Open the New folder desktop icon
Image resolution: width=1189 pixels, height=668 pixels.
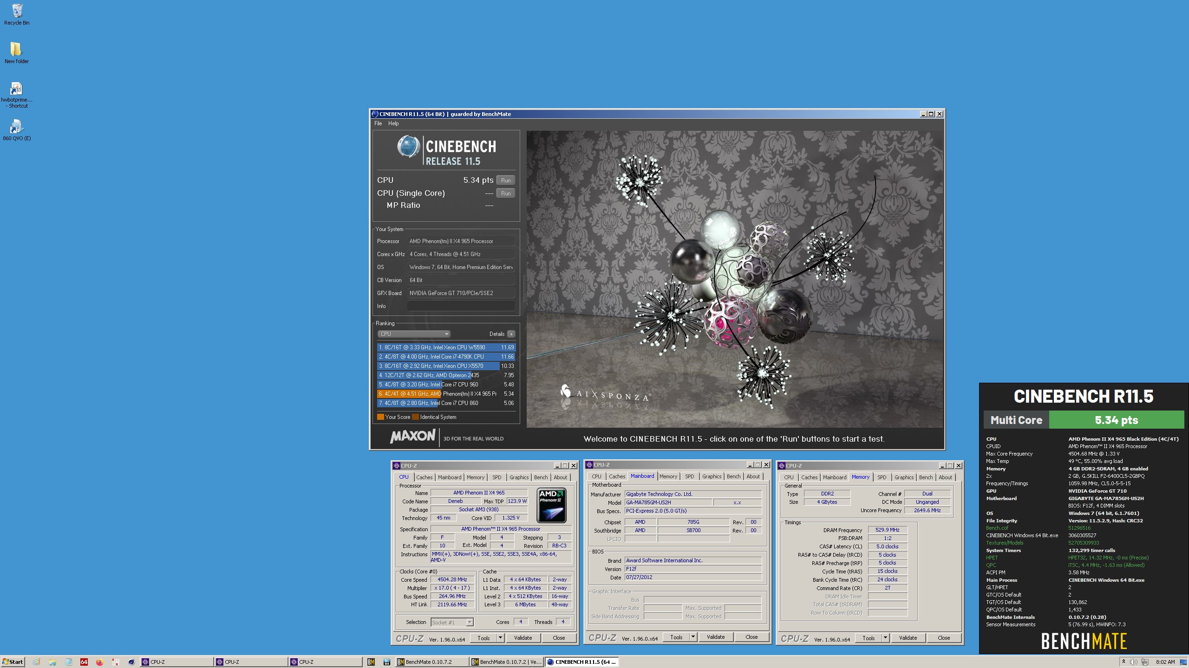coord(16,52)
